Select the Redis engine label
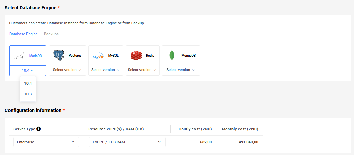354x155 pixels. click(x=150, y=56)
